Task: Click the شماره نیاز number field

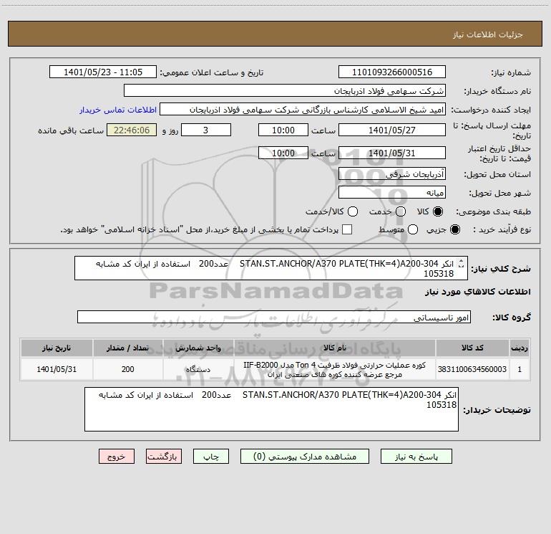Action: [392, 72]
